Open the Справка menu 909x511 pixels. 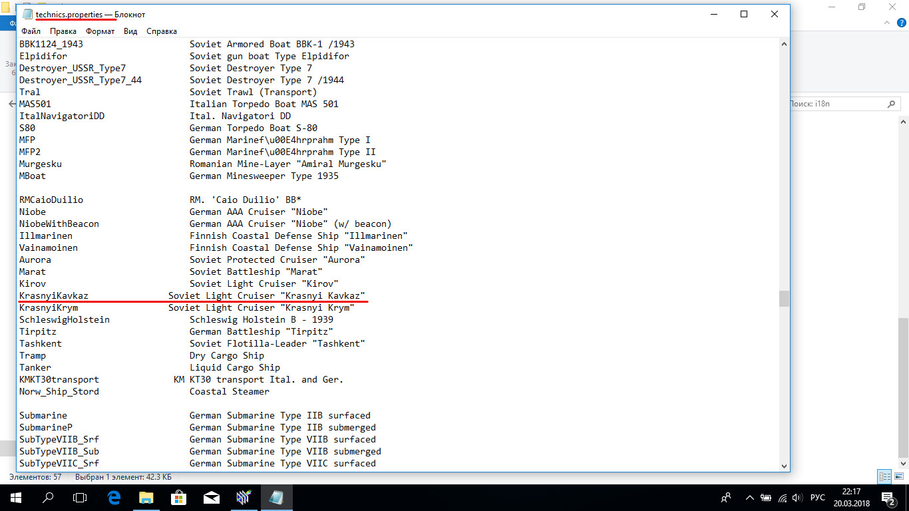point(162,31)
